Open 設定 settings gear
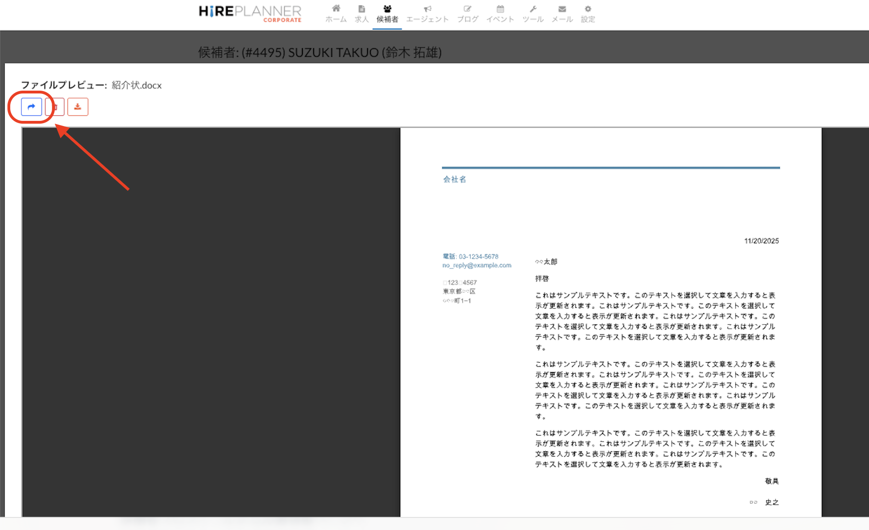The height and width of the screenshot is (530, 869). tap(588, 14)
